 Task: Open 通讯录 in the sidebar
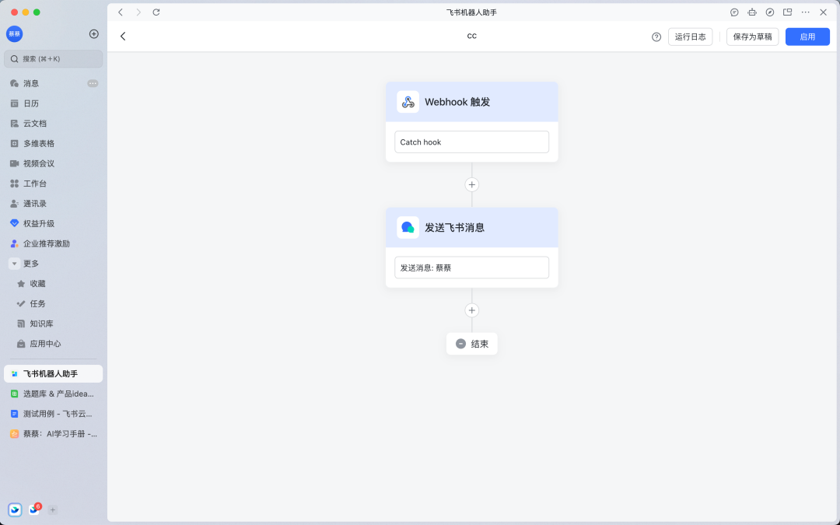[x=53, y=204]
